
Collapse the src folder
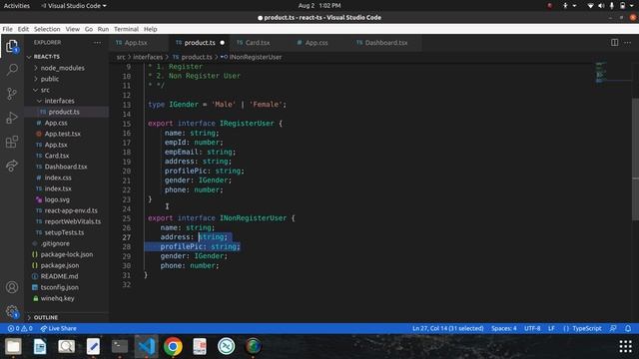point(45,90)
